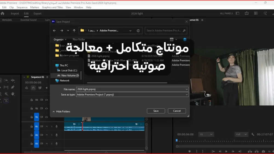Go back in Save Project dialog
Viewport: 274px width, 154px height.
click(x=54, y=31)
